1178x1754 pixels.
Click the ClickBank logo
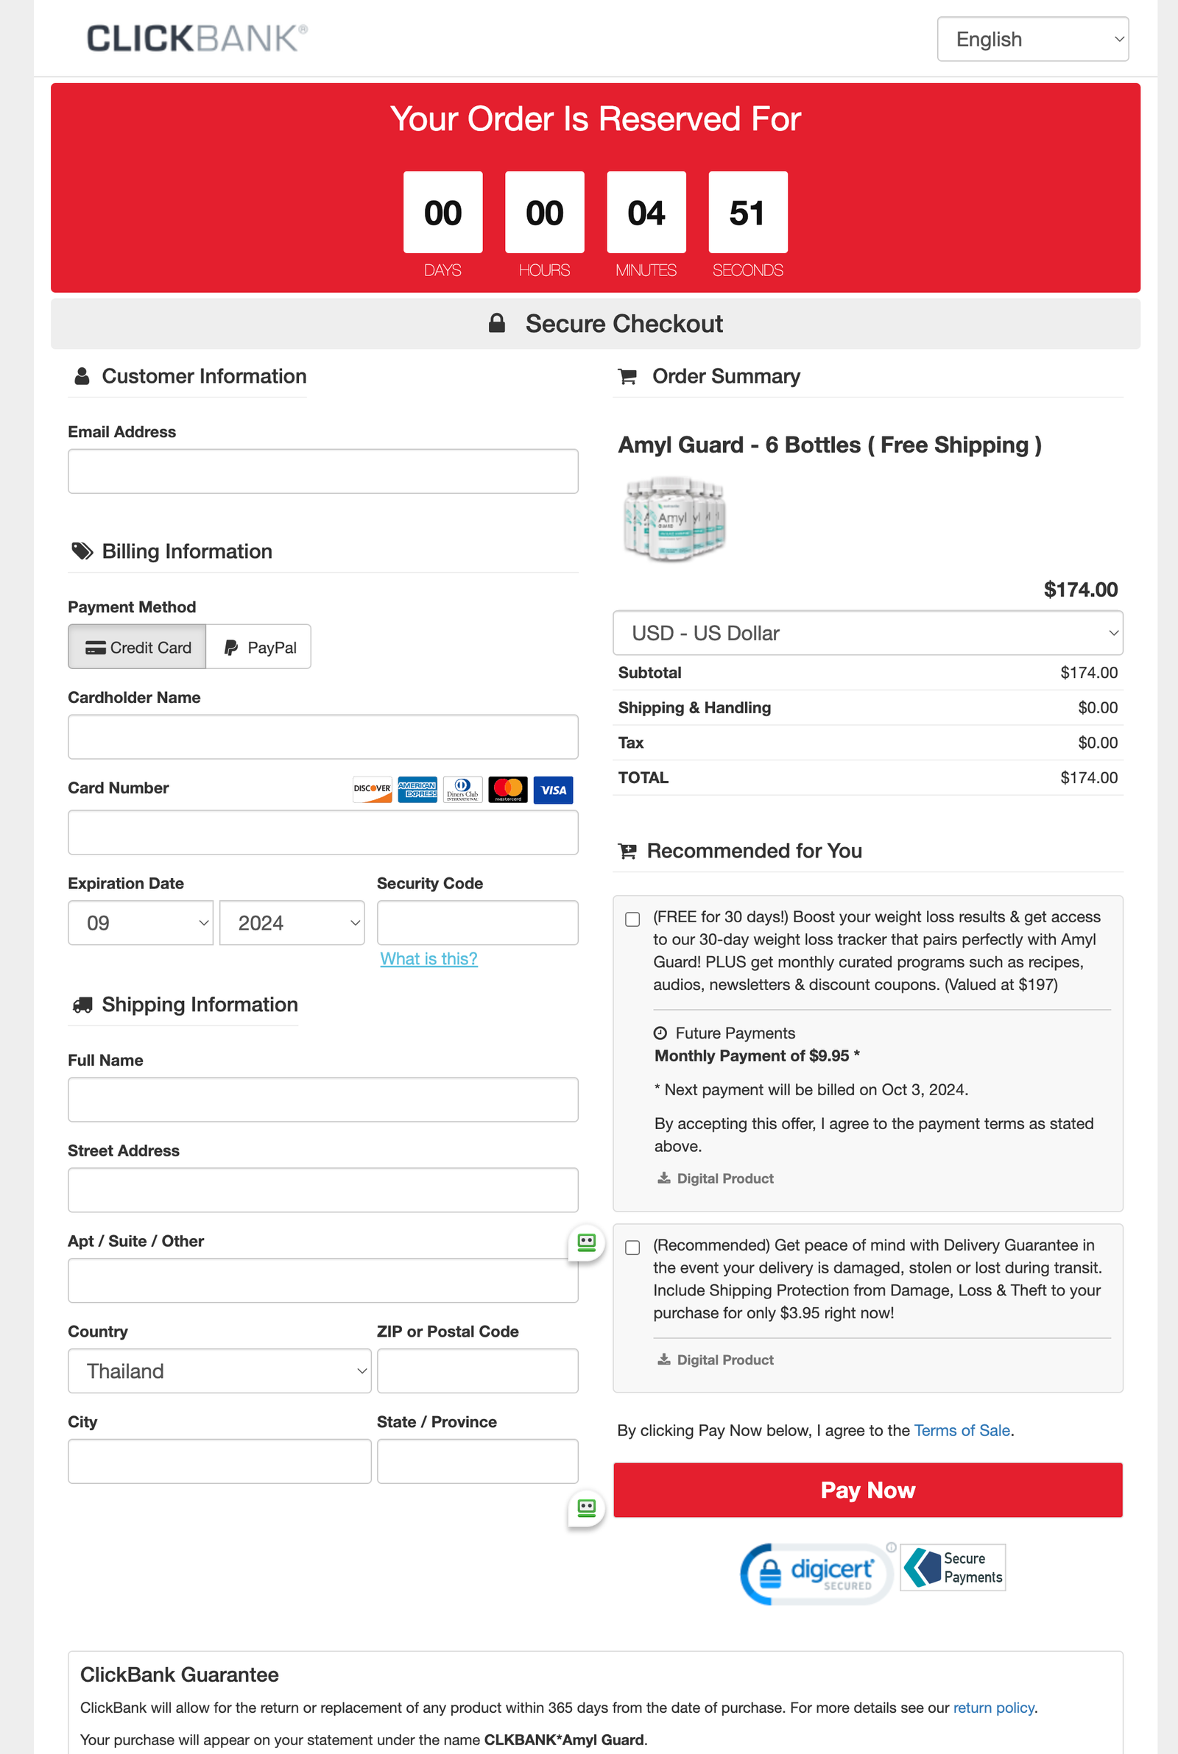click(197, 38)
